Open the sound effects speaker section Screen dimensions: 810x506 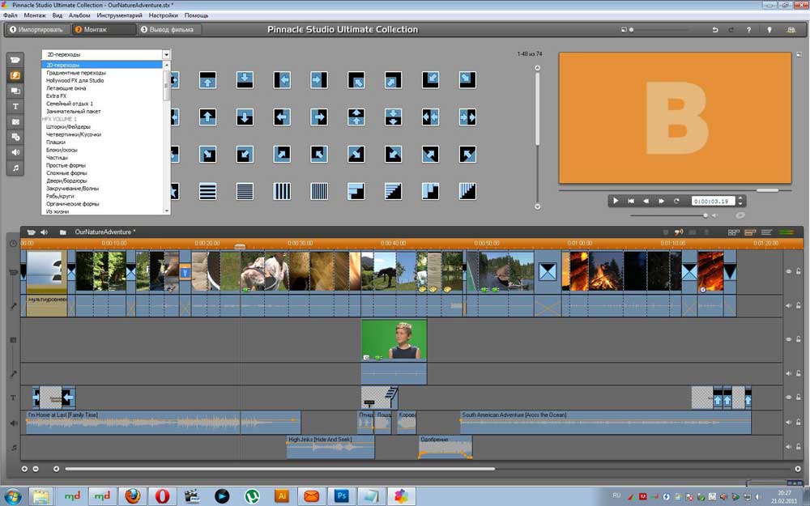(15, 152)
